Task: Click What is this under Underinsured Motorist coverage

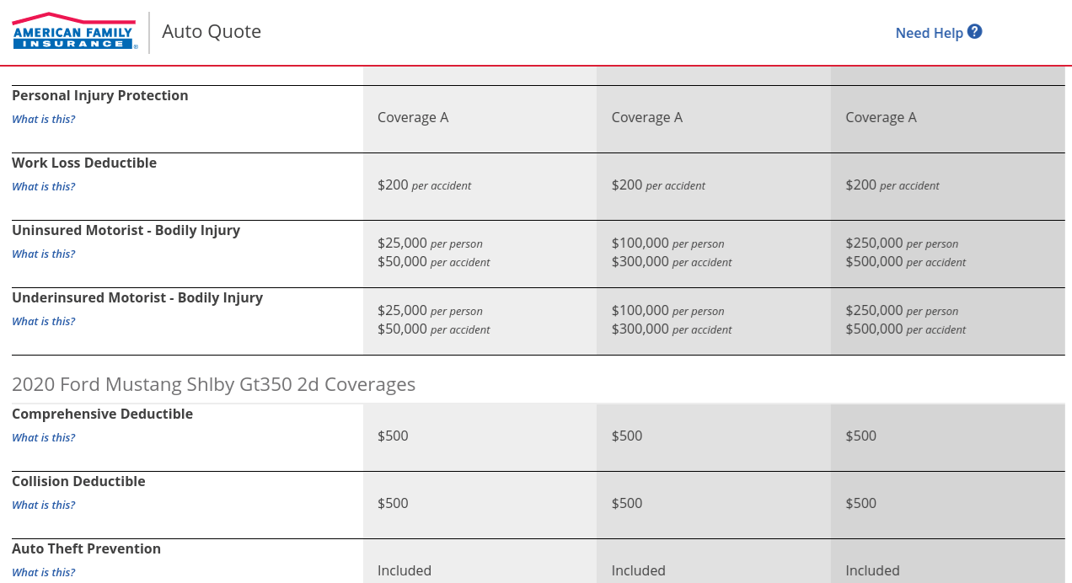Action: click(x=43, y=321)
